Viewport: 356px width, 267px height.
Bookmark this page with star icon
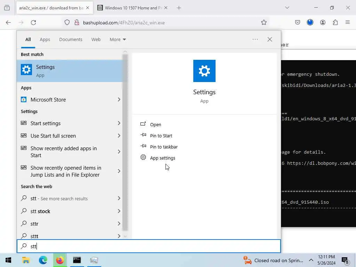264,23
